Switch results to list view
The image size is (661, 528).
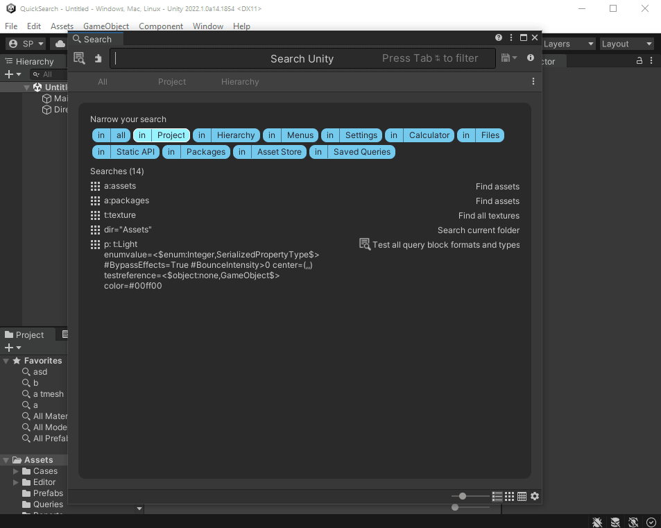tap(497, 496)
